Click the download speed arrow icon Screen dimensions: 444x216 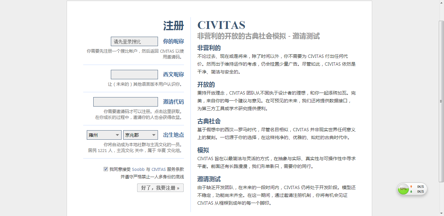click(x=411, y=192)
